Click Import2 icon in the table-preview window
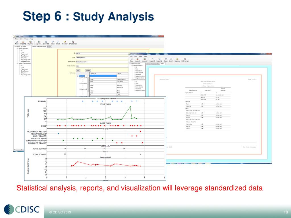291x218 pixels. tap(145, 60)
